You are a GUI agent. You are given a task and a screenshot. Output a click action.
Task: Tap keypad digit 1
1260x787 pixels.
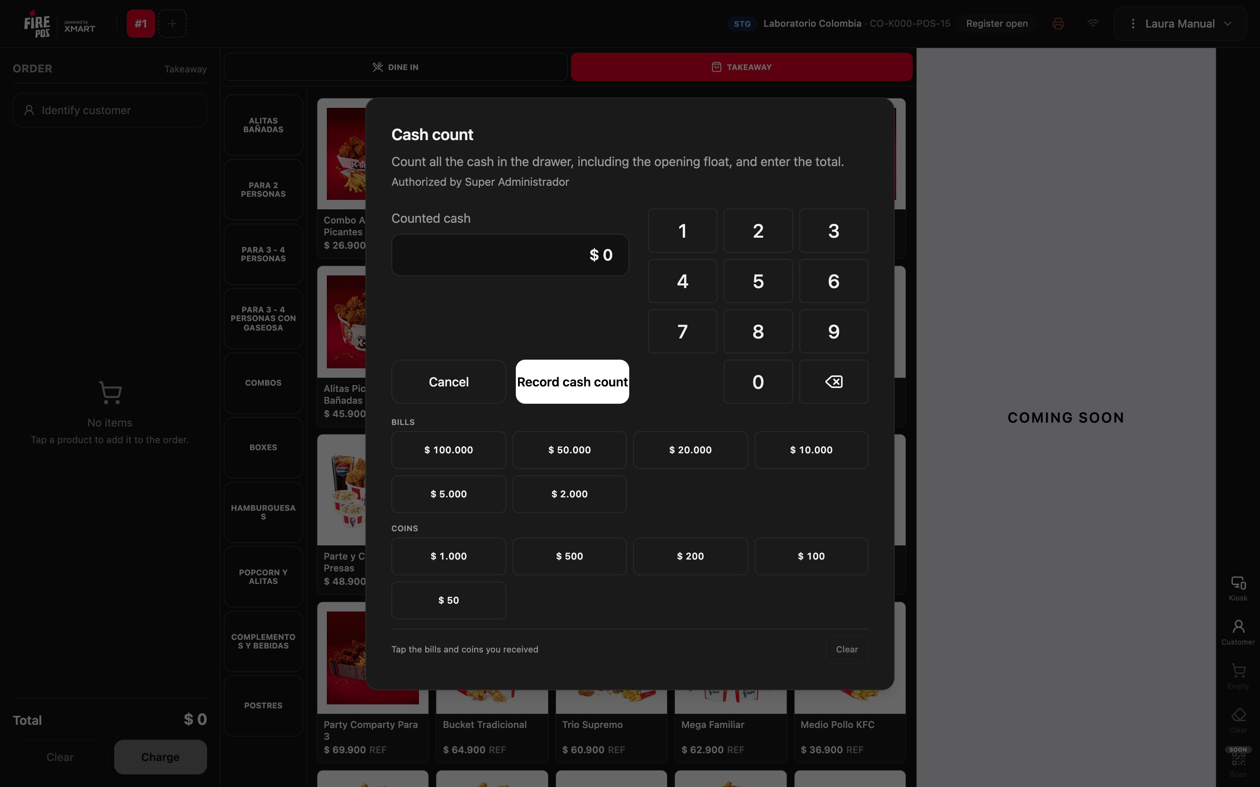[683, 231]
